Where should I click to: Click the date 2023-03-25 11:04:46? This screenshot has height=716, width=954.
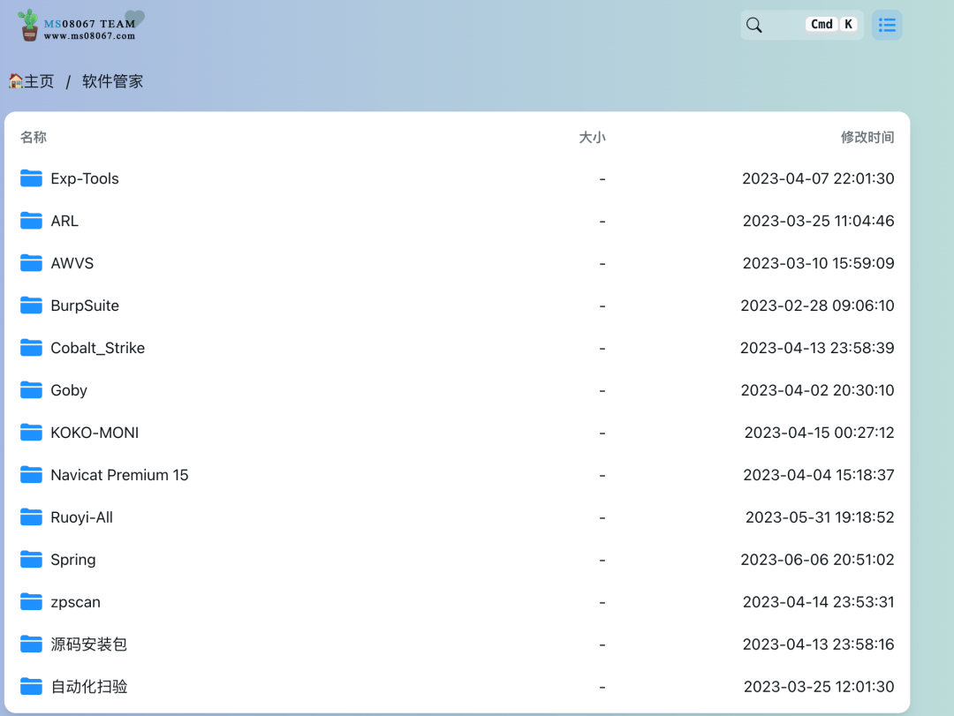tap(818, 221)
